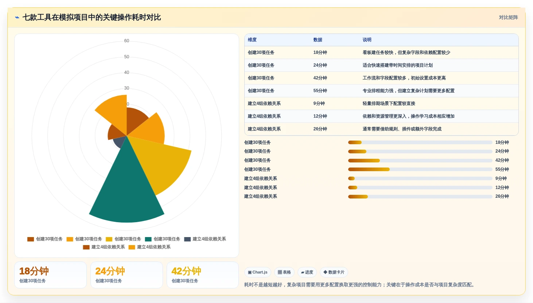
Task: Toggle the slate-gray 建立4组依赖关系 legend entry
Action: tap(205, 239)
